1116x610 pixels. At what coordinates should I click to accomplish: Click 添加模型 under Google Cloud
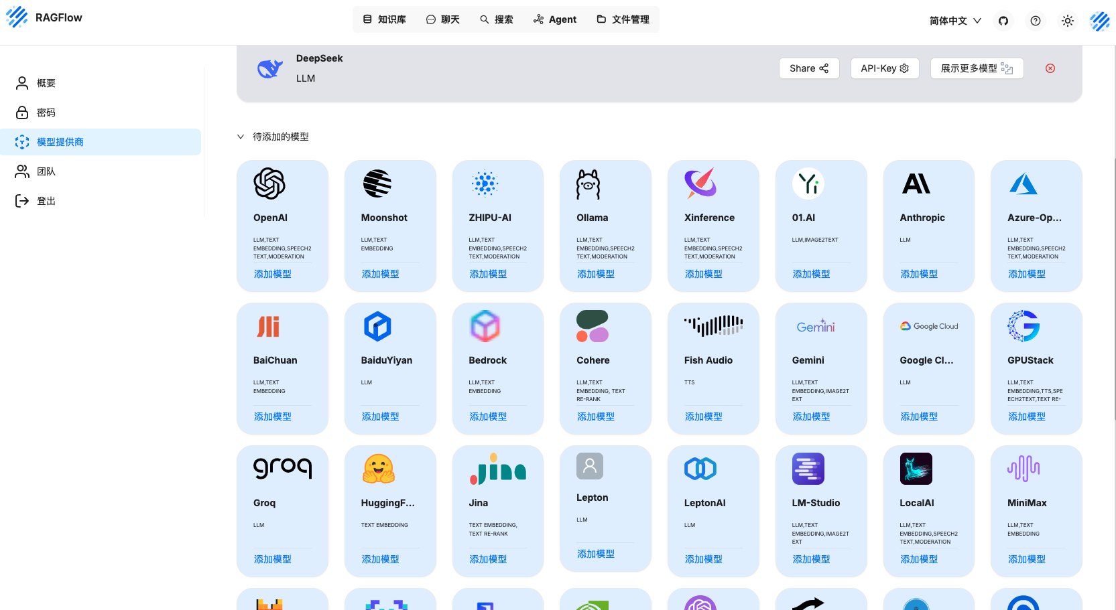coord(919,416)
